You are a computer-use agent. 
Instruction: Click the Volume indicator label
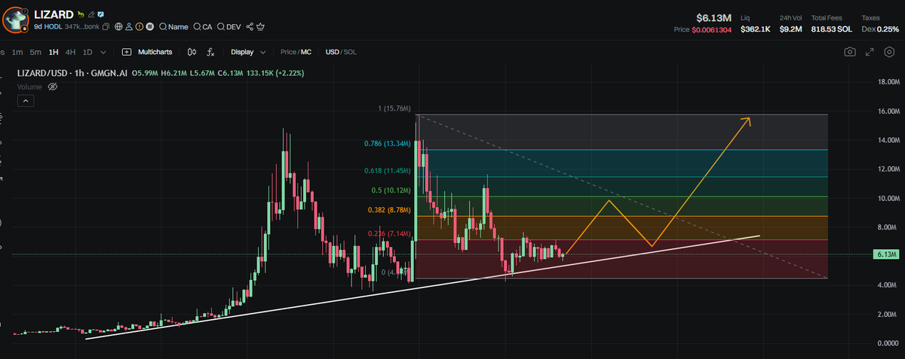point(31,87)
